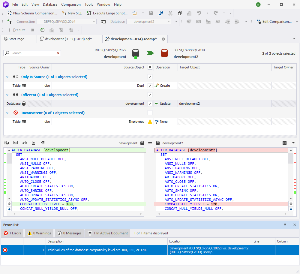Select the compatibility level error row
The height and width of the screenshot is (274, 300).
[x=150, y=250]
